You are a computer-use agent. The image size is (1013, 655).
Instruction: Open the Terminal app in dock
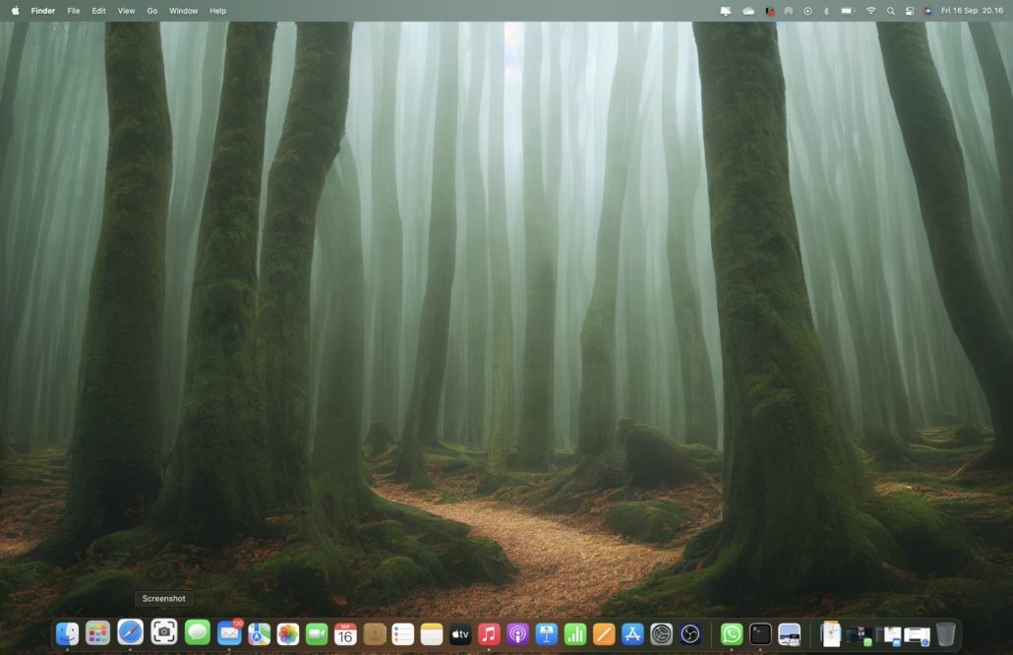760,634
